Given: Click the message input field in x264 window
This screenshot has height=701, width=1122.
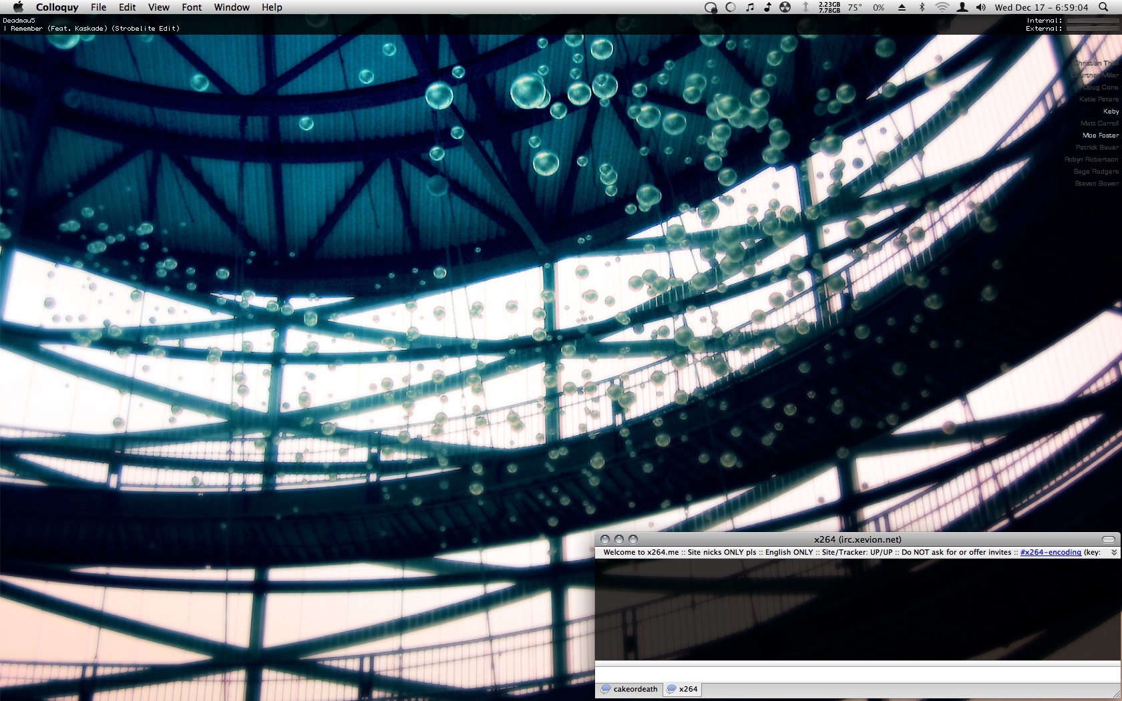Looking at the screenshot, I should 857,674.
